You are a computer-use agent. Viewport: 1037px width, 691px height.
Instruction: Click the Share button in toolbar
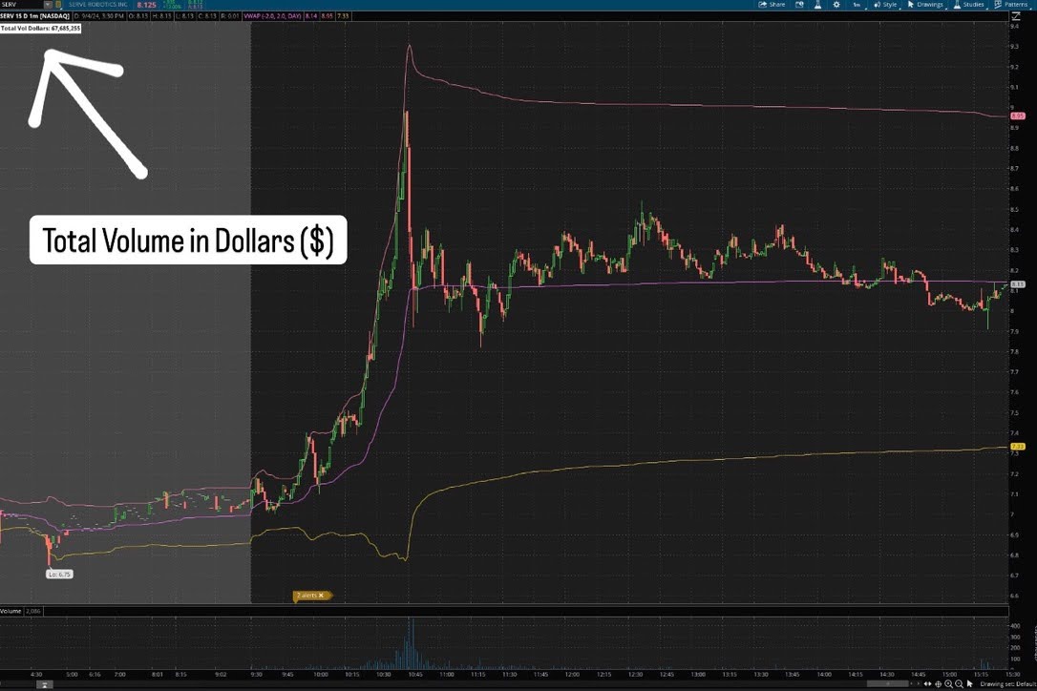point(771,5)
